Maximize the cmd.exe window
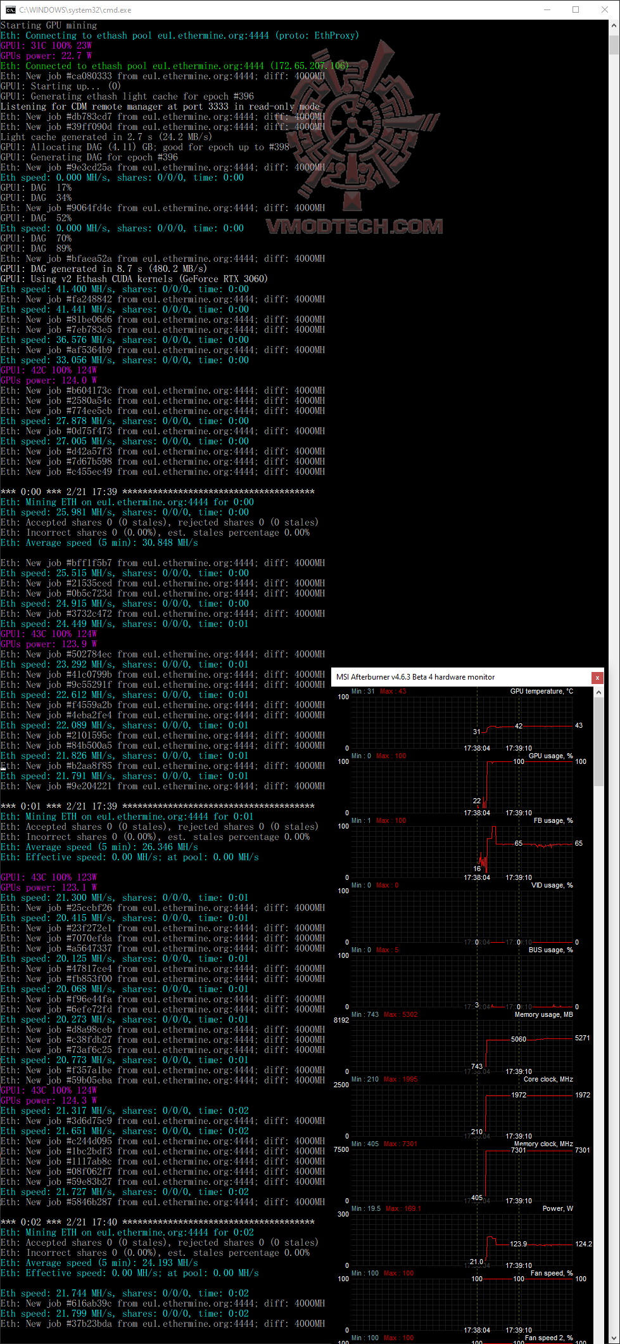Image resolution: width=620 pixels, height=1344 pixels. [x=576, y=10]
